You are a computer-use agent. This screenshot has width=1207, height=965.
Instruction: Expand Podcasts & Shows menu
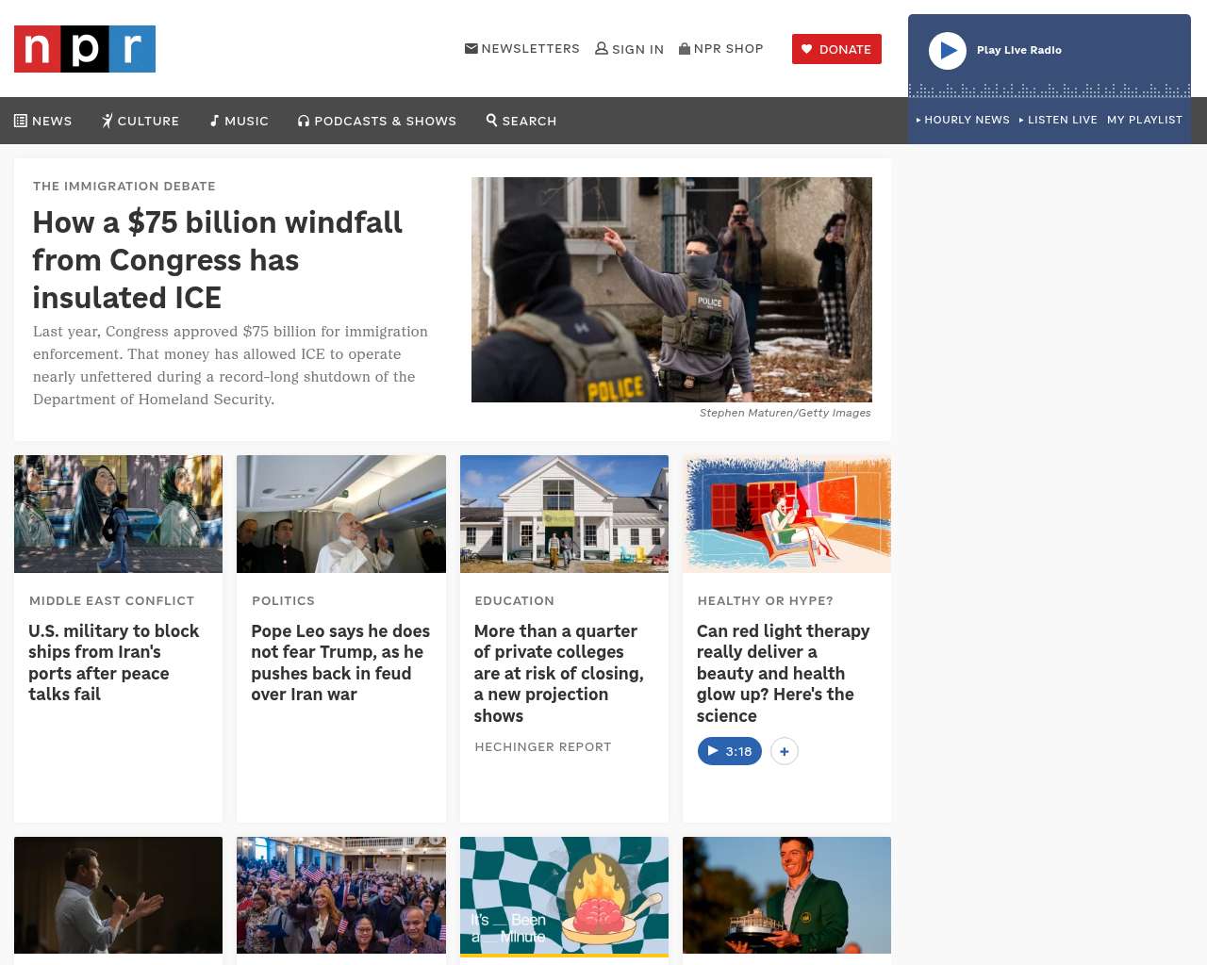click(x=377, y=121)
